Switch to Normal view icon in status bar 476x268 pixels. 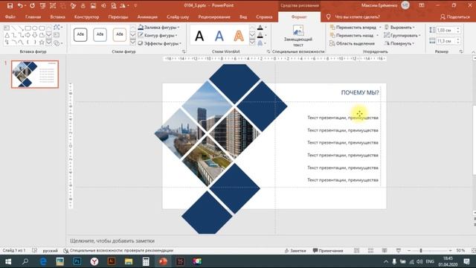357,250
